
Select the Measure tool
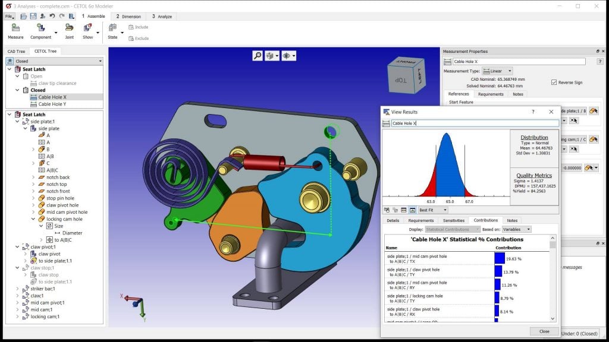[x=15, y=27]
